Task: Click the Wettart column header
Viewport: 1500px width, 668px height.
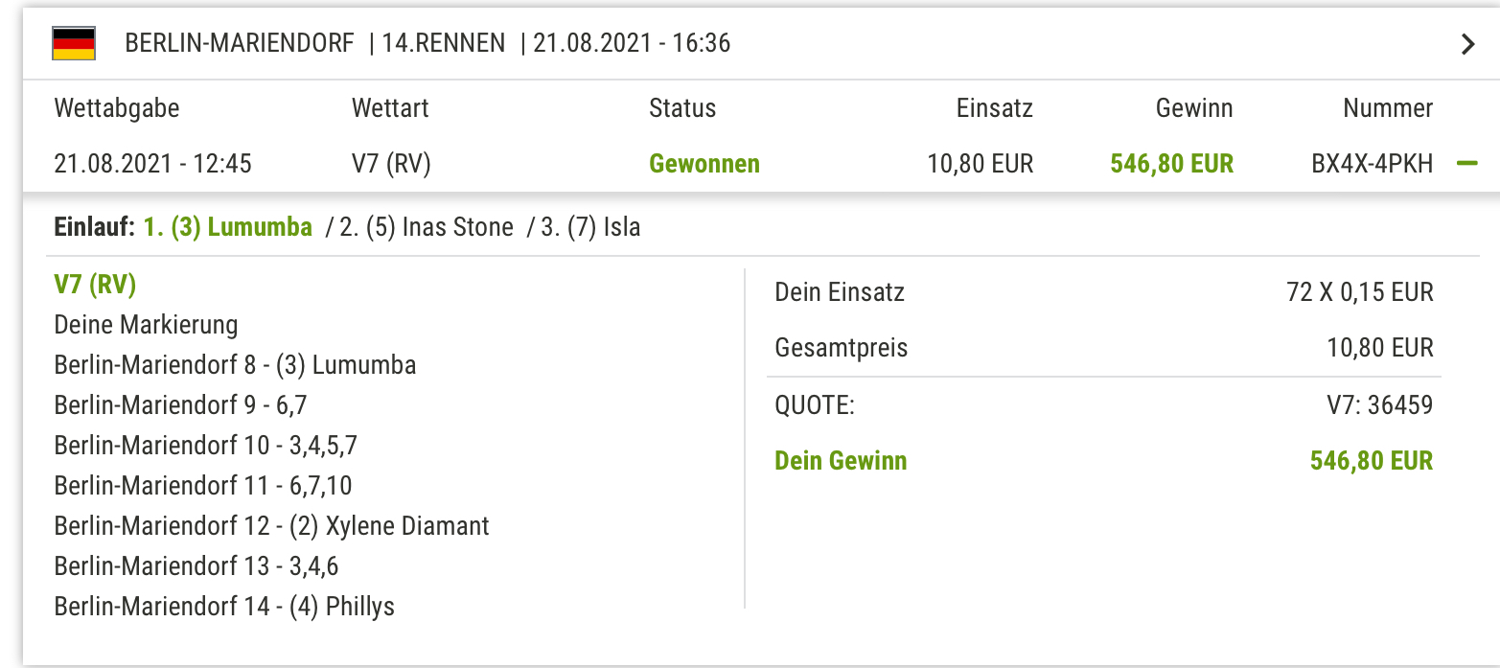Action: pyautogui.click(x=390, y=108)
